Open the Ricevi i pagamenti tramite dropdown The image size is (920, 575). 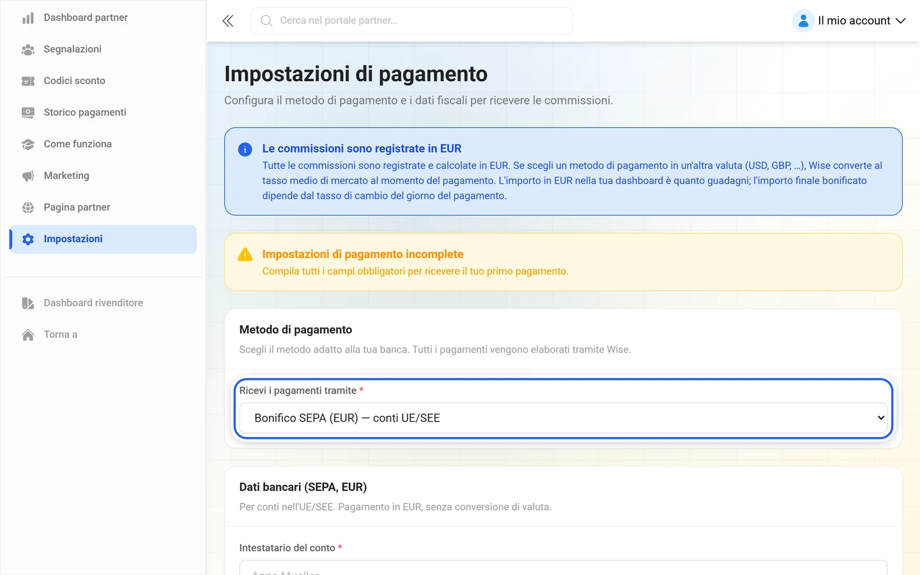point(563,418)
